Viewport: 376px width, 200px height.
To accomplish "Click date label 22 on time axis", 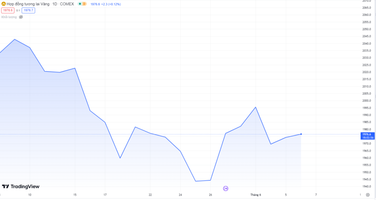I will coord(150,195).
